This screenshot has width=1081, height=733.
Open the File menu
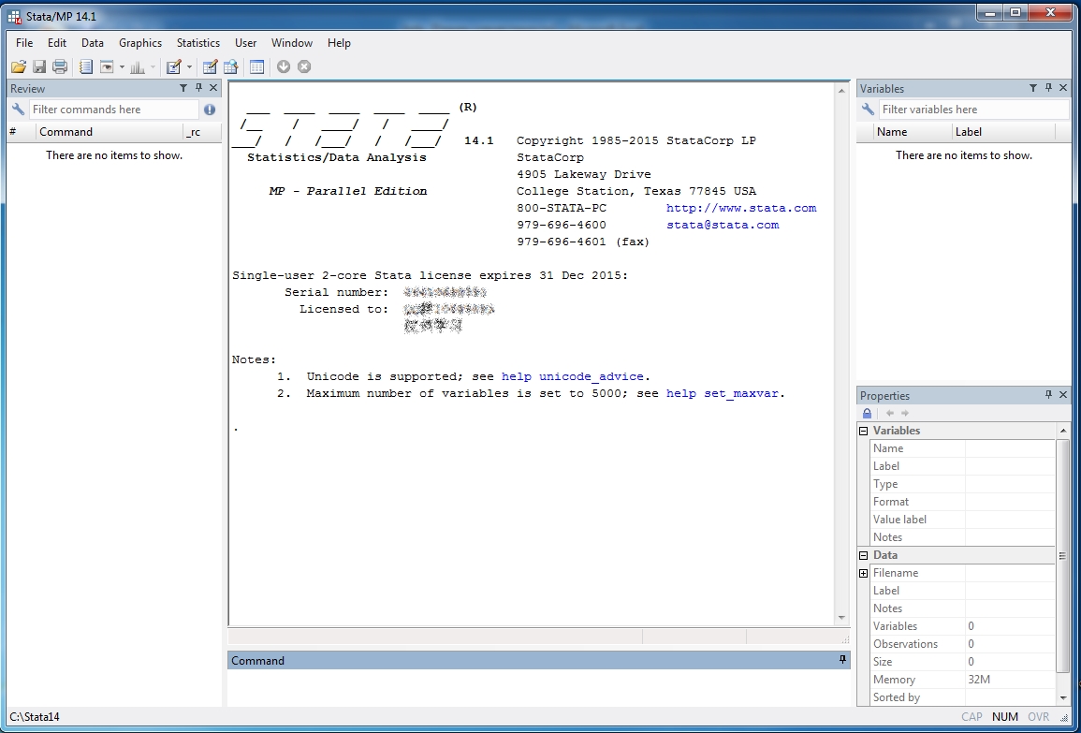click(x=24, y=43)
